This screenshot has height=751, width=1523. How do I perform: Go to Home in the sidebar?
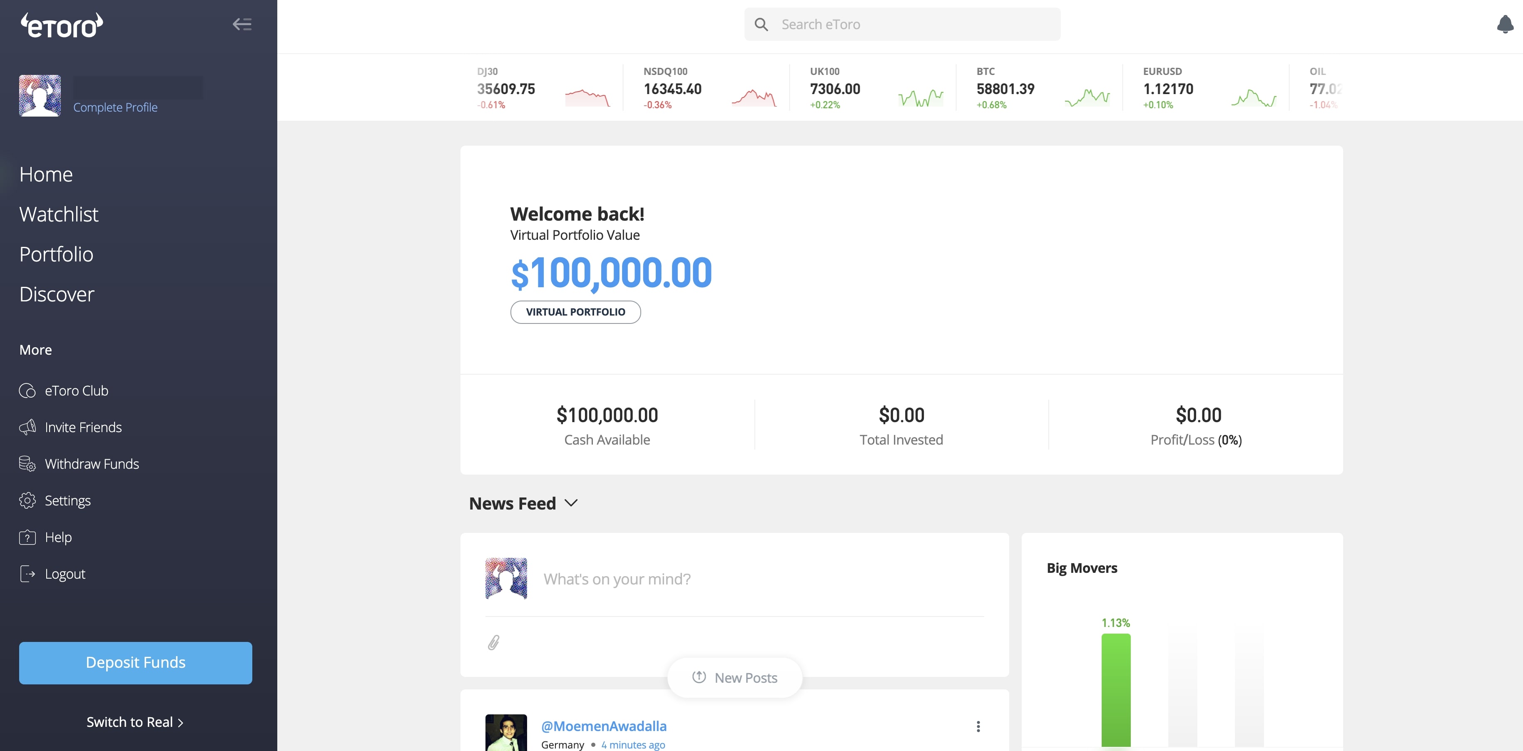46,174
